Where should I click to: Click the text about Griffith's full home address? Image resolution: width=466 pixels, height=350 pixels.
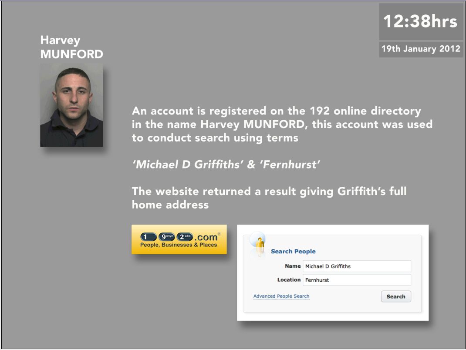coord(269,198)
